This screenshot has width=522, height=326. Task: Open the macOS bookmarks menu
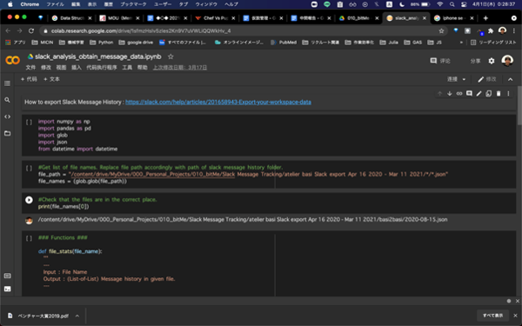click(133, 4)
